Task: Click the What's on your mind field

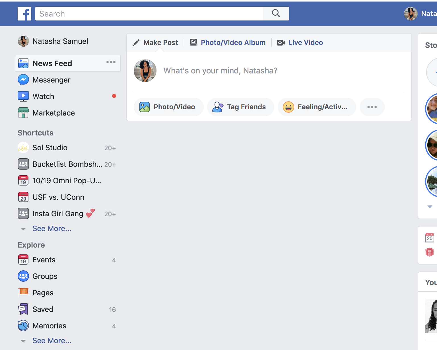Action: pyautogui.click(x=220, y=71)
